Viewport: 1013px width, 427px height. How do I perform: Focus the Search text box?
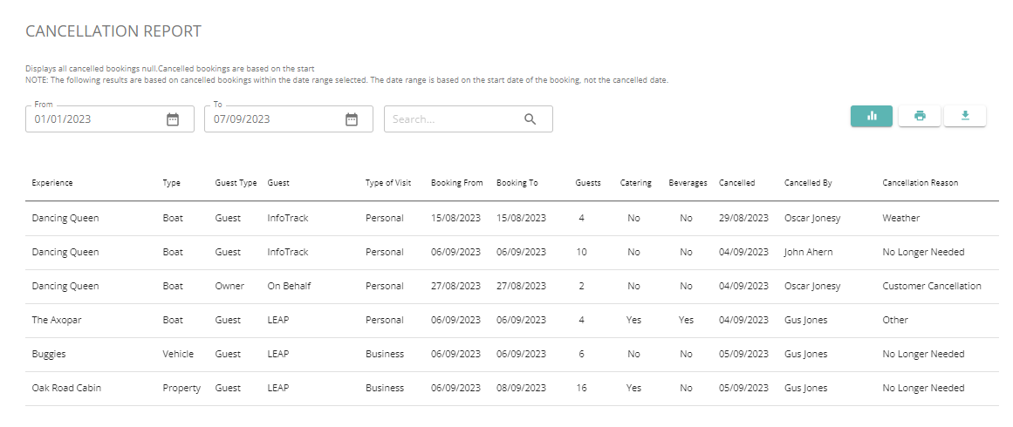(469, 119)
